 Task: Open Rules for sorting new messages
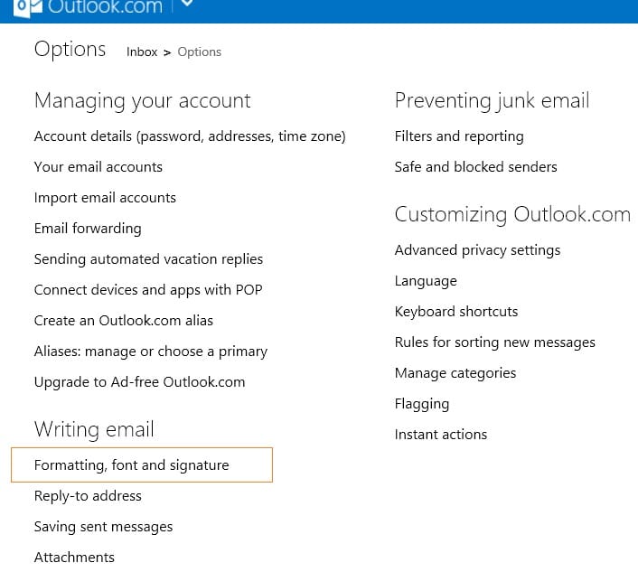pos(495,342)
